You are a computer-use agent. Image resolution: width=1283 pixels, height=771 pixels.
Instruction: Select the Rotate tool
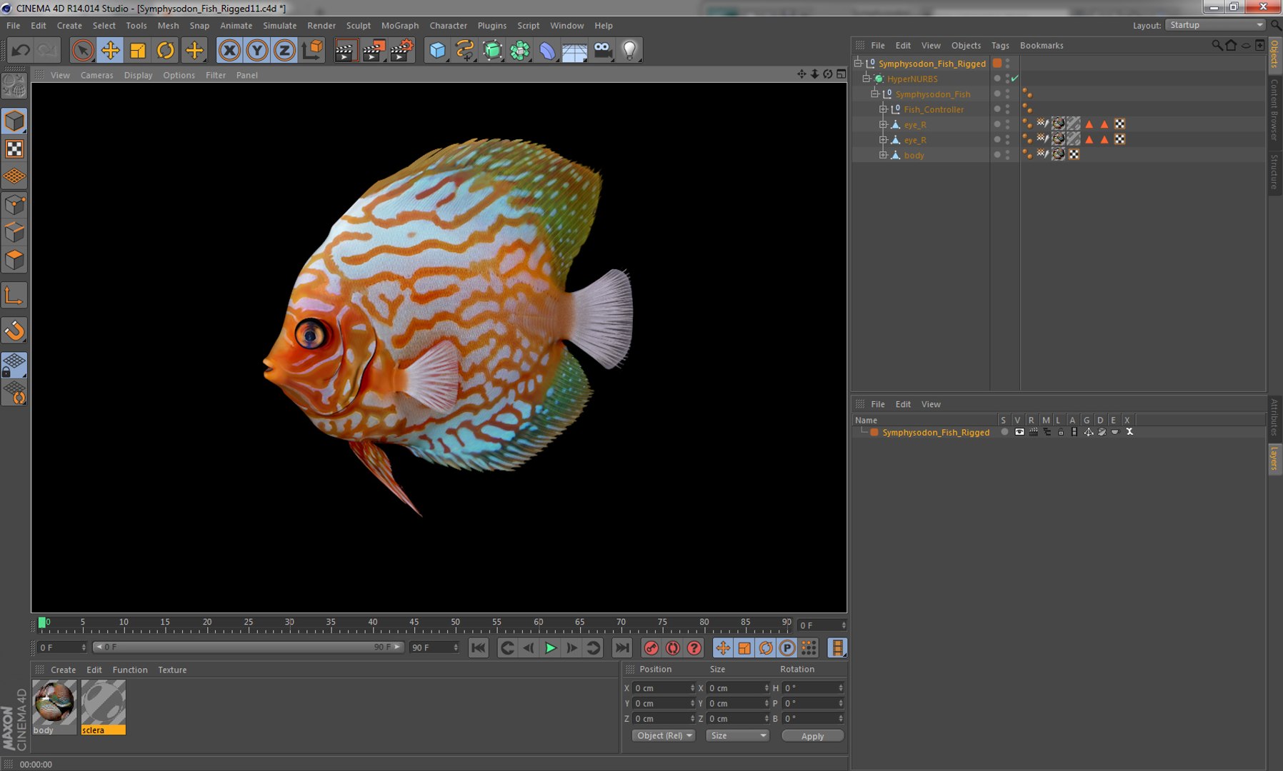tap(165, 50)
